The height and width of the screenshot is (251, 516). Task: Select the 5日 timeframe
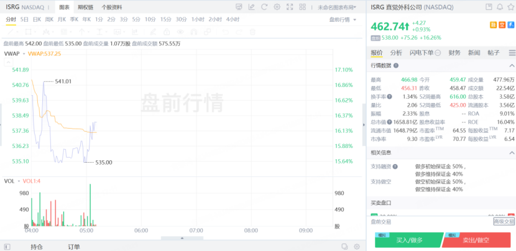point(24,19)
